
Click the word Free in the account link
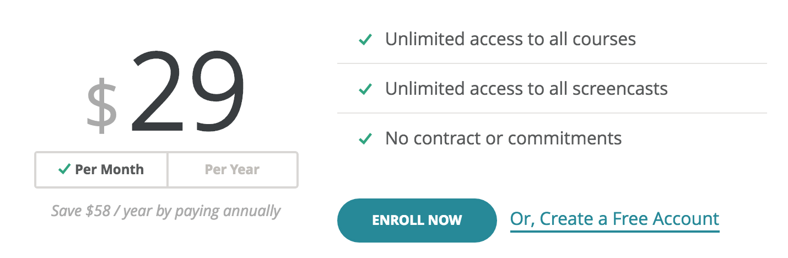click(x=628, y=219)
